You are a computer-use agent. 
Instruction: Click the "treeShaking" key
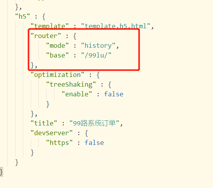[x=71, y=84]
